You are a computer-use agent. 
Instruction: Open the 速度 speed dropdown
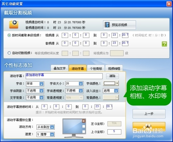(x=46, y=134)
